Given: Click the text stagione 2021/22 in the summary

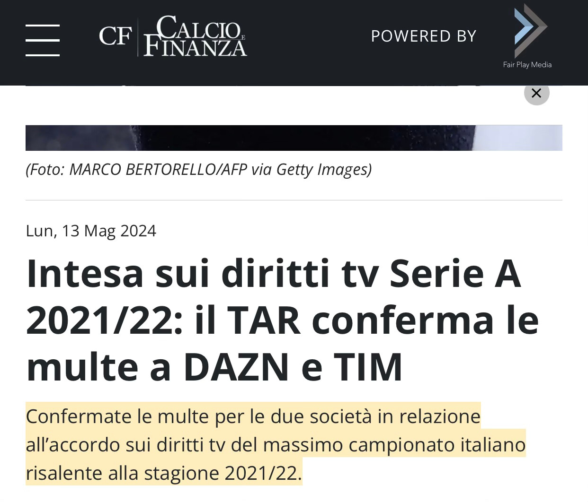Looking at the screenshot, I should pyautogui.click(x=223, y=473).
